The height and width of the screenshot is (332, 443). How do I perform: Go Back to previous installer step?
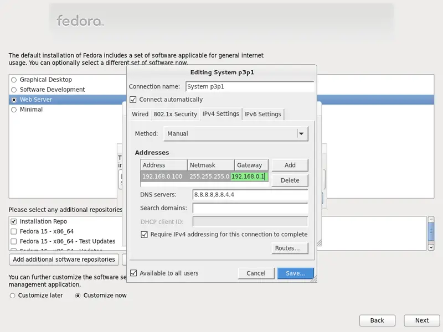(x=377, y=320)
